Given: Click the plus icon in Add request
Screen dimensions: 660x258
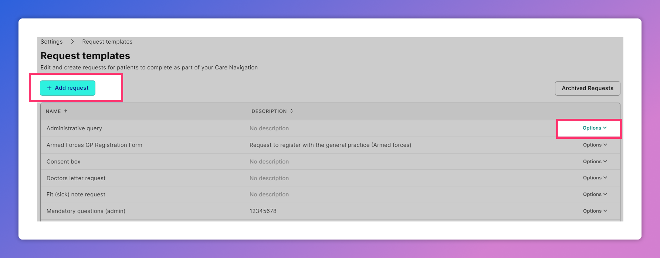Looking at the screenshot, I should pyautogui.click(x=49, y=88).
